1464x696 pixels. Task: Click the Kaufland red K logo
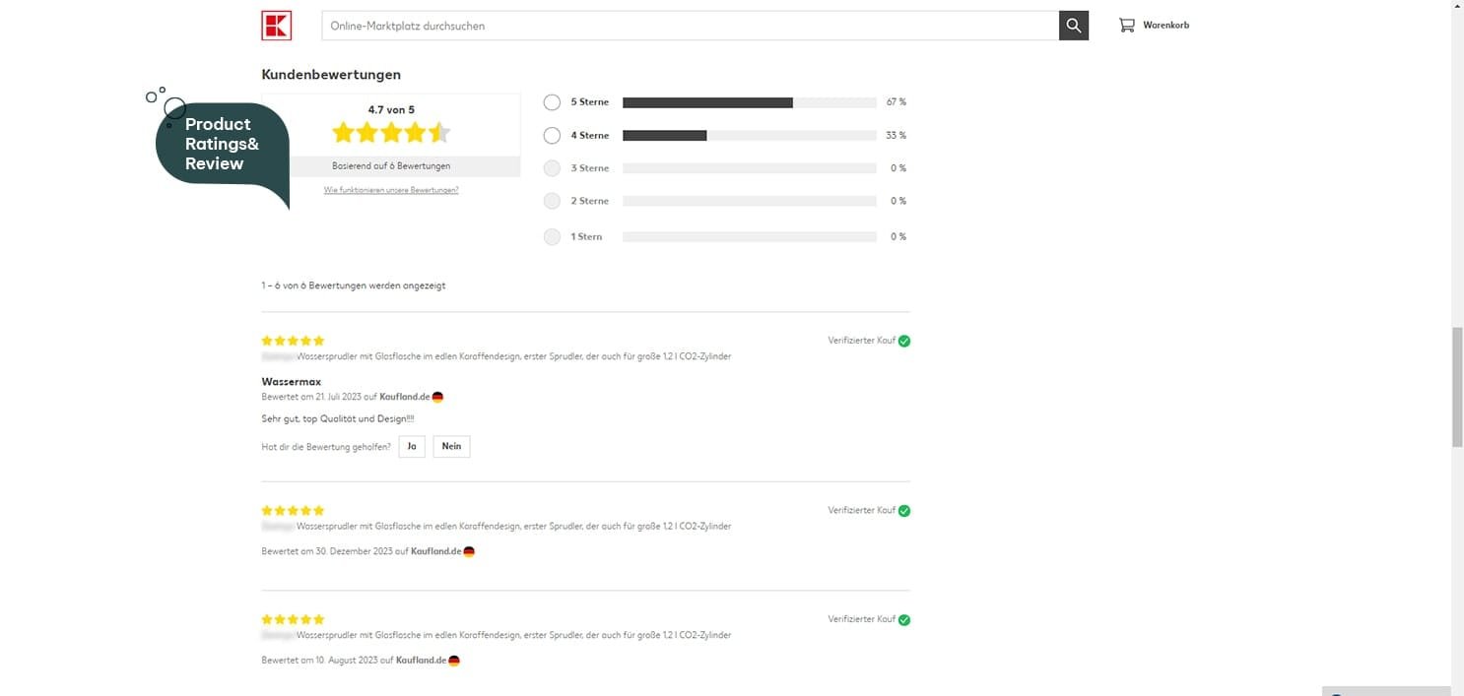pyautogui.click(x=276, y=26)
